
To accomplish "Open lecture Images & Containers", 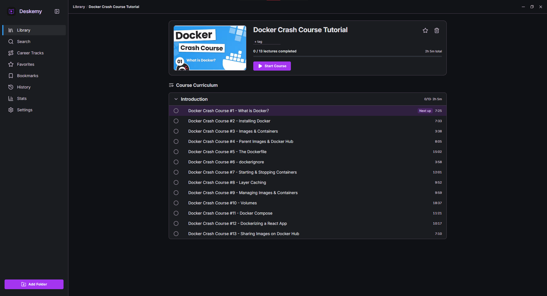I will pyautogui.click(x=233, y=131).
